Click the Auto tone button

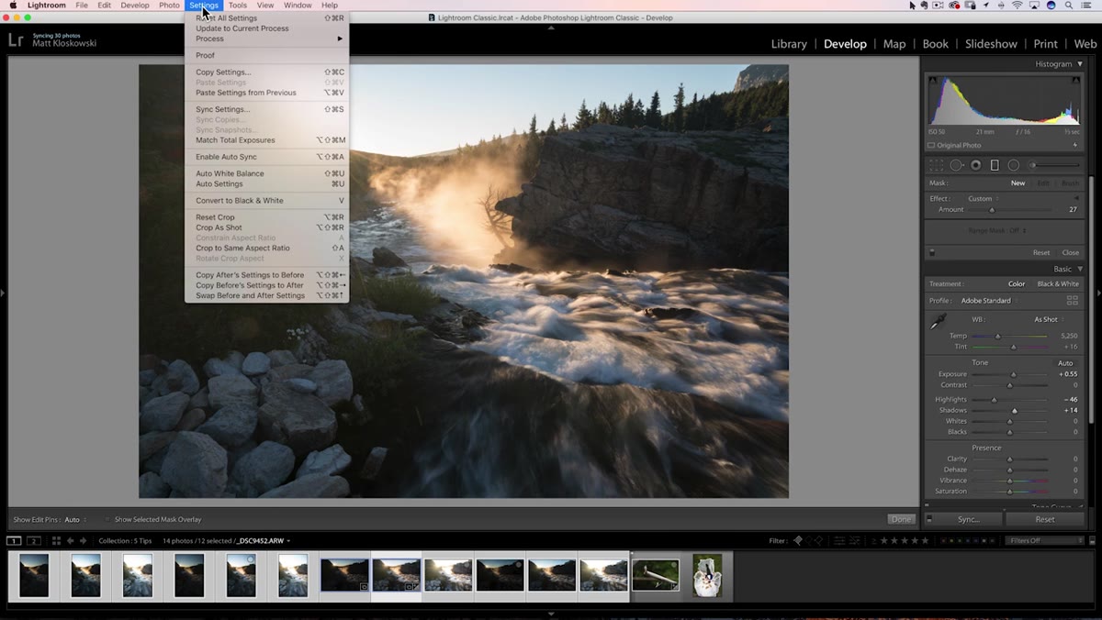[x=1065, y=363]
